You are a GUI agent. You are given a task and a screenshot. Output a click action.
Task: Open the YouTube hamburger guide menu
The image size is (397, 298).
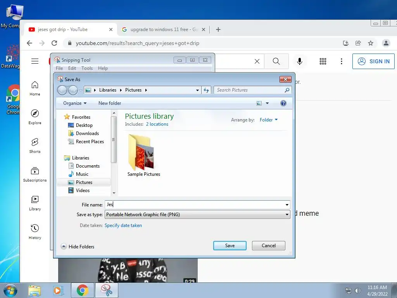35,61
